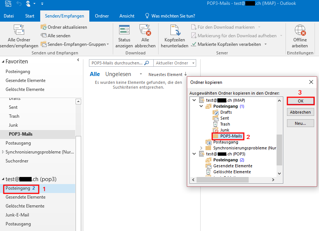Click touch/mouse mode icon in title bar
The height and width of the screenshot is (231, 319).
point(28,3)
